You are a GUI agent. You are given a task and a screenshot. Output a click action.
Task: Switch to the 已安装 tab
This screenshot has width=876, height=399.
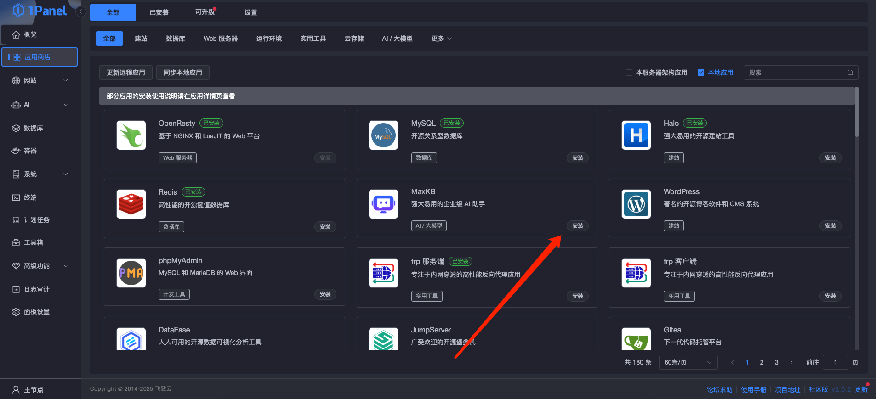pyautogui.click(x=159, y=12)
